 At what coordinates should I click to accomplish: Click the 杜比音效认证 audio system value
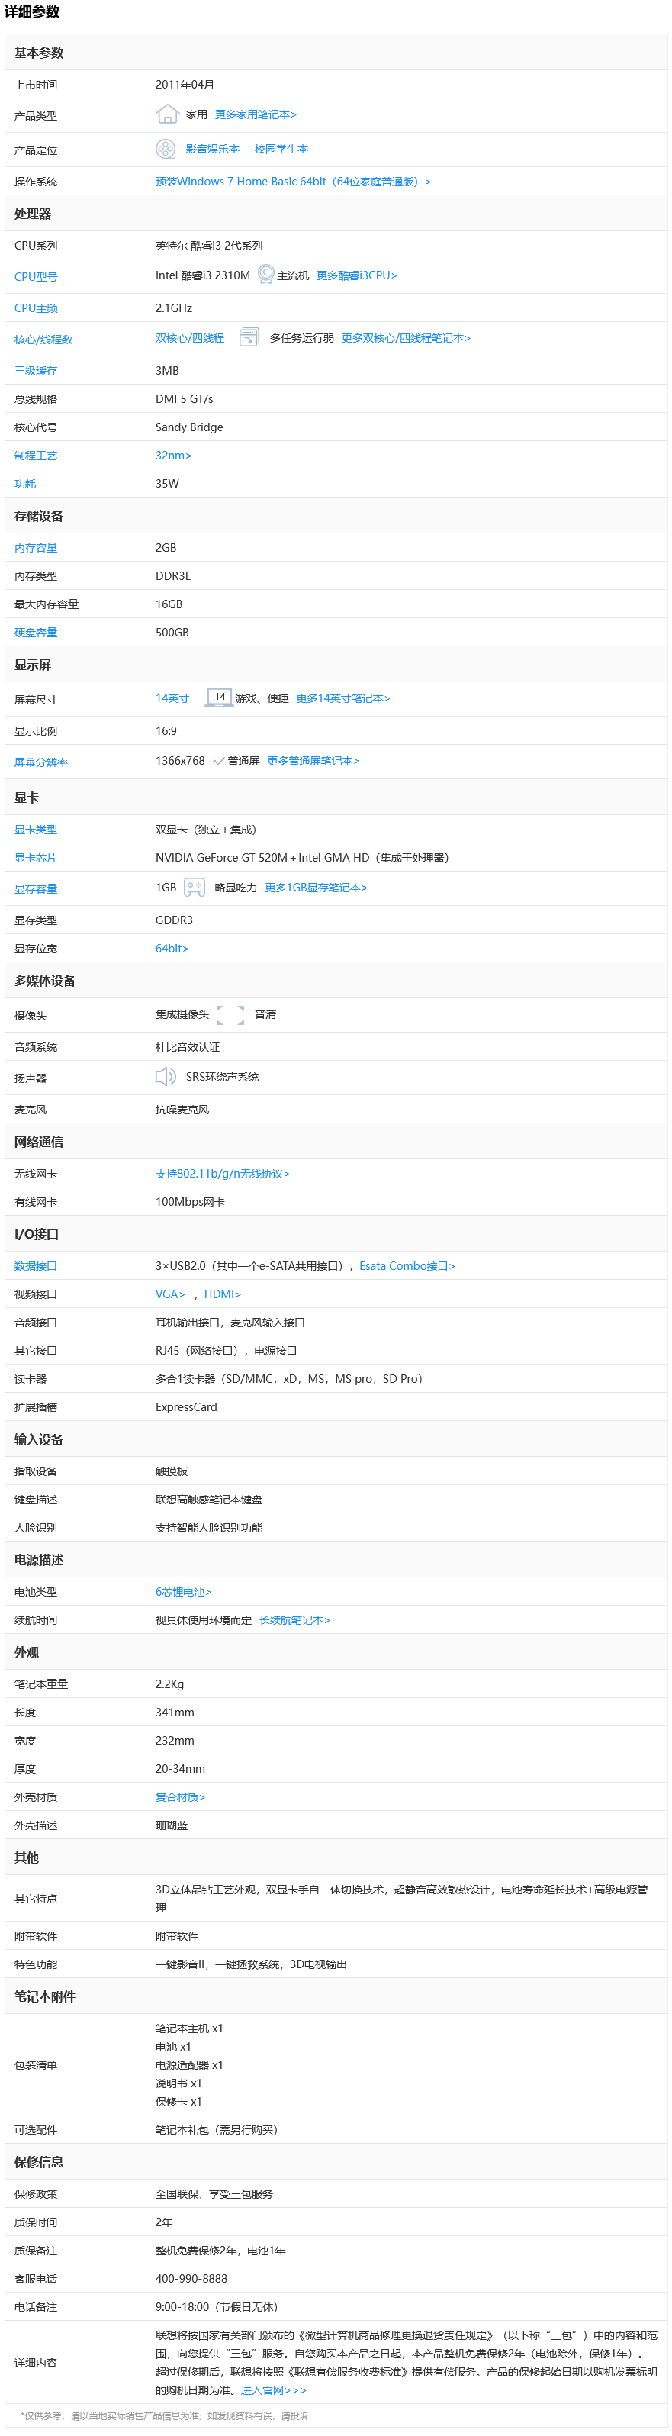click(x=187, y=1048)
